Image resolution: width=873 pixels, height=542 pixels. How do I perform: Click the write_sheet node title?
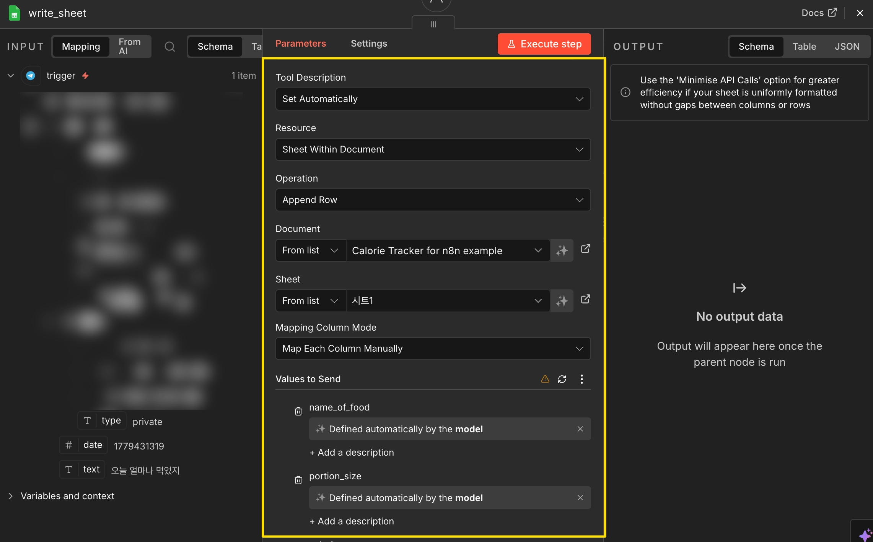point(57,13)
